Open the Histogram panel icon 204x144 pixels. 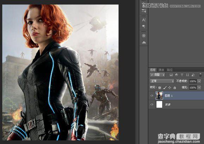(144, 42)
